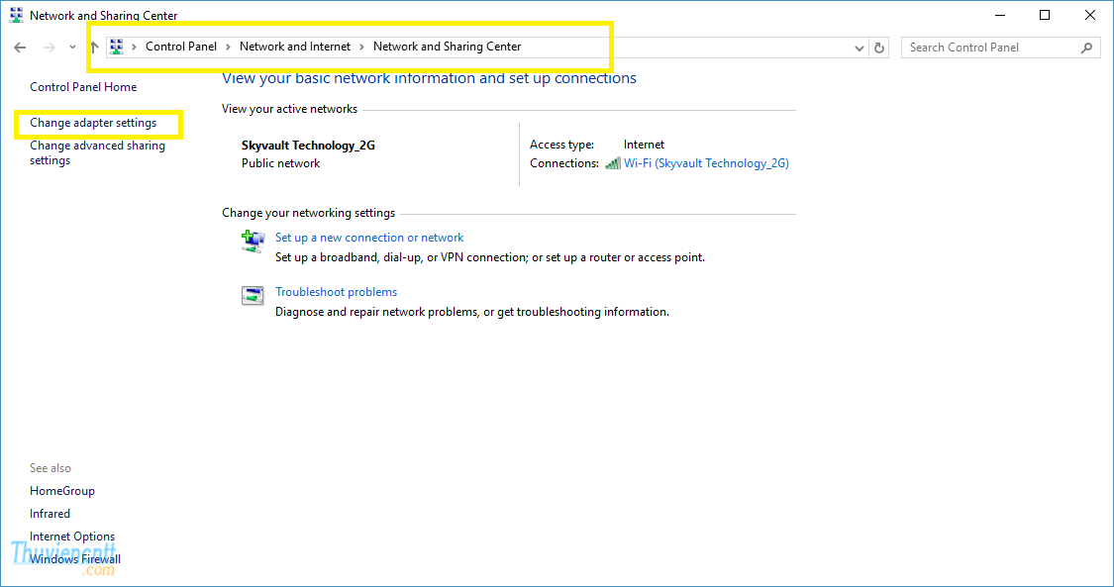Close the Network and Sharing Center window
Viewport: 1114px width, 587px height.
(1090, 15)
